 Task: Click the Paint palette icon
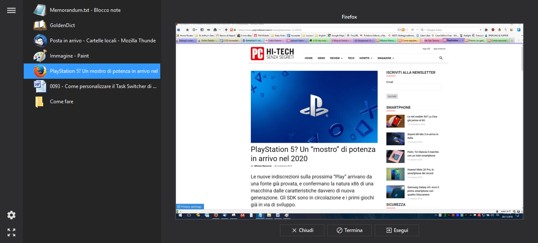coord(40,56)
